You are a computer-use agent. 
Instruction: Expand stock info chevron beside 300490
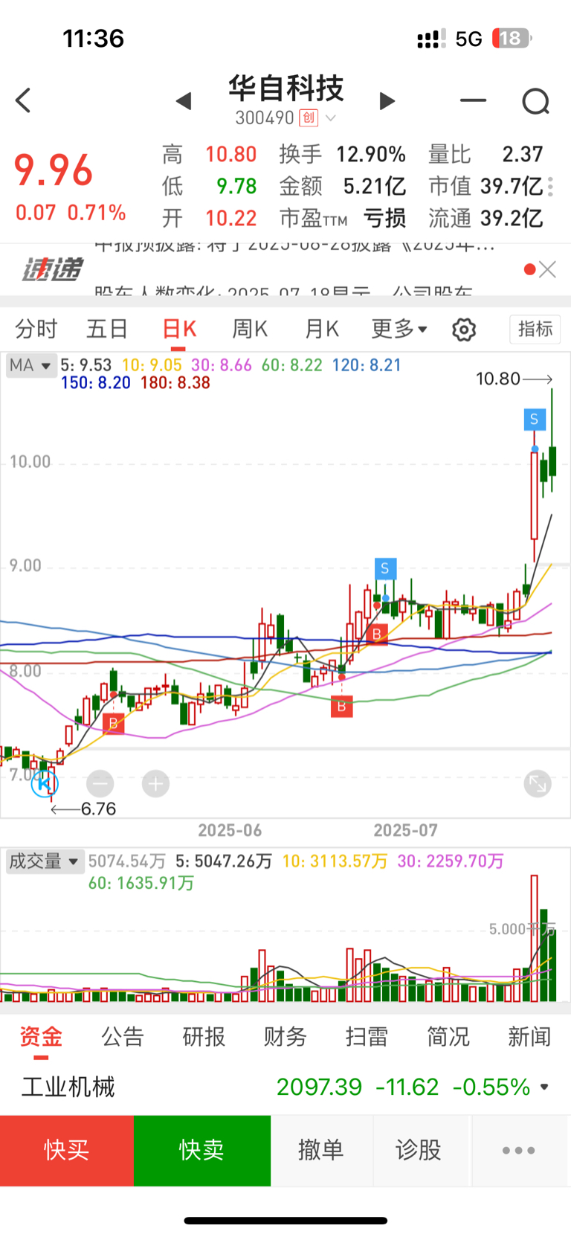pyautogui.click(x=331, y=118)
